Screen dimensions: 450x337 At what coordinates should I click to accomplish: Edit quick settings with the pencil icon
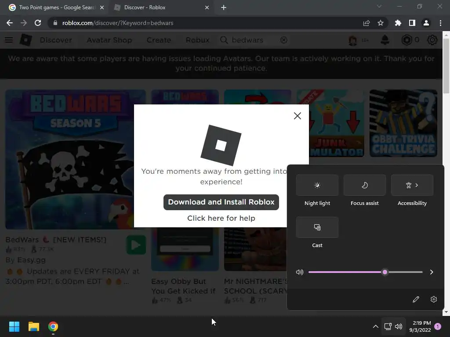[x=416, y=299]
